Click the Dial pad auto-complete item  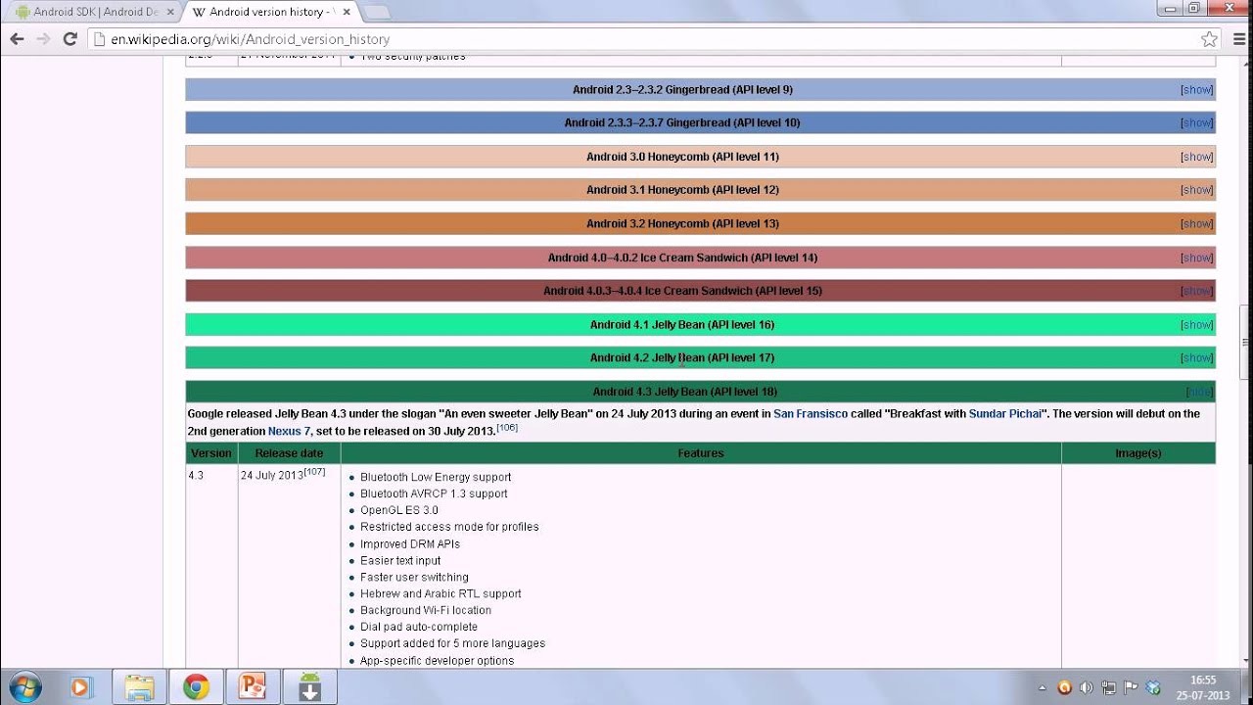(419, 627)
